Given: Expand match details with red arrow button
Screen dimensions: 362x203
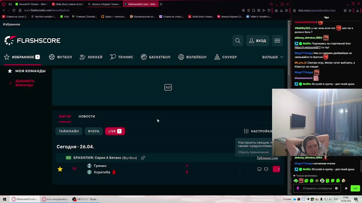Looking at the screenshot, I should 277,169.
